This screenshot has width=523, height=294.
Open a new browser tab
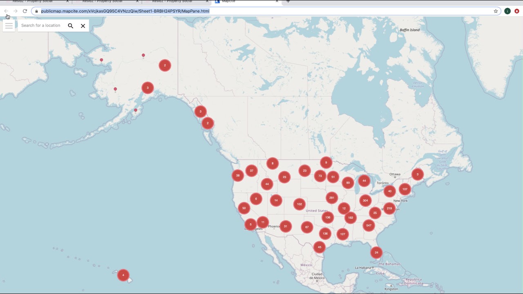(288, 2)
